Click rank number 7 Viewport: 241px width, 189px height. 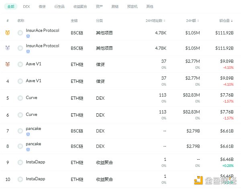(x=8, y=131)
